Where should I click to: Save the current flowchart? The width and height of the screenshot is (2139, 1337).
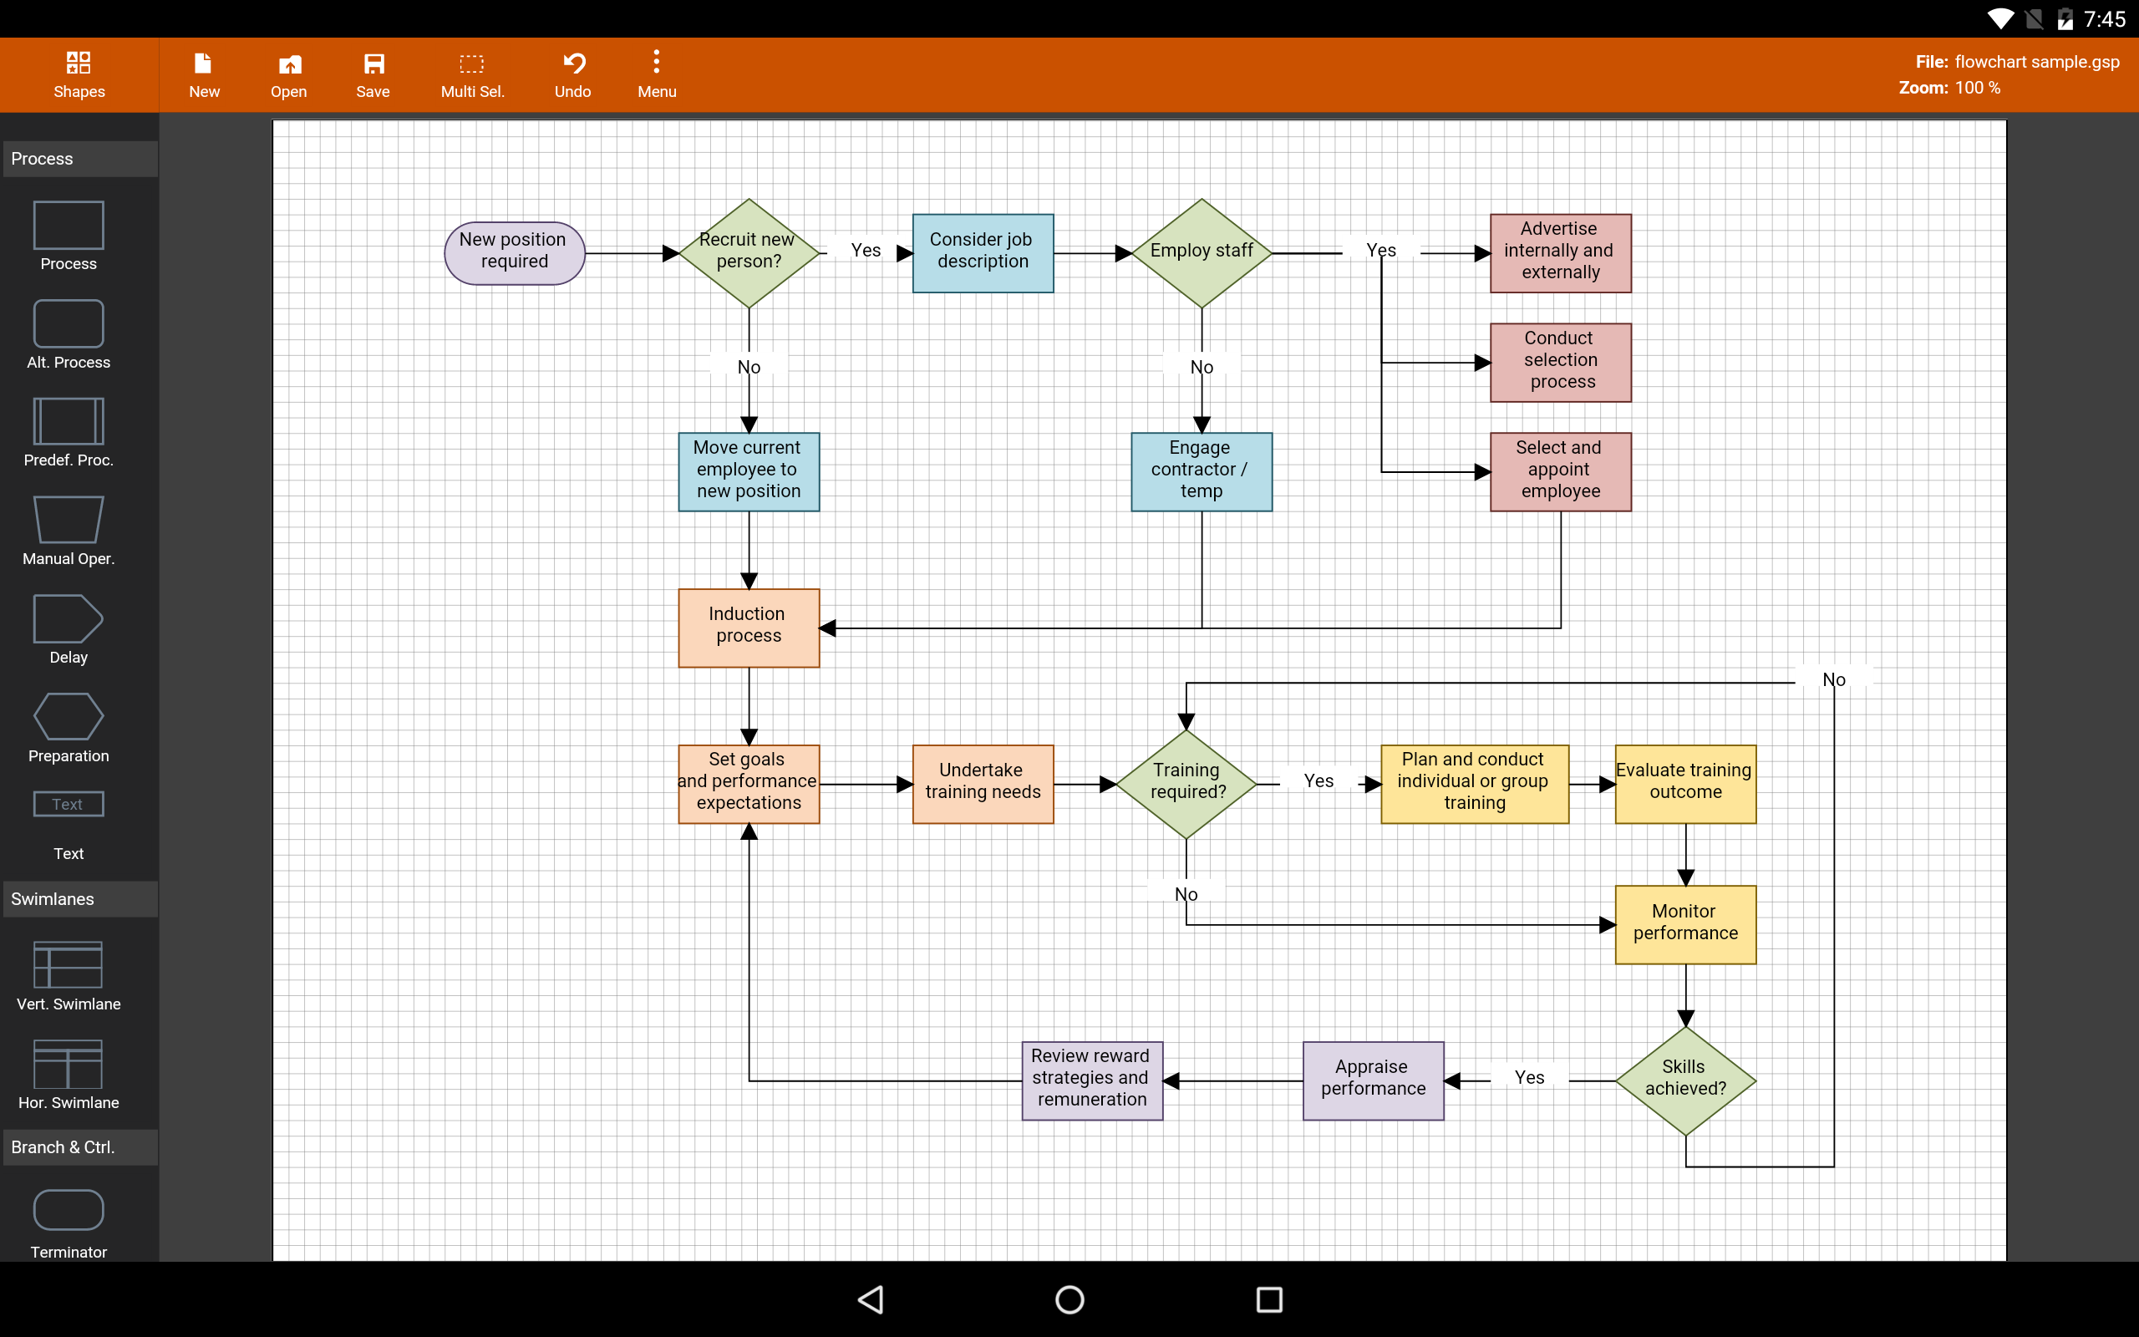click(x=372, y=74)
